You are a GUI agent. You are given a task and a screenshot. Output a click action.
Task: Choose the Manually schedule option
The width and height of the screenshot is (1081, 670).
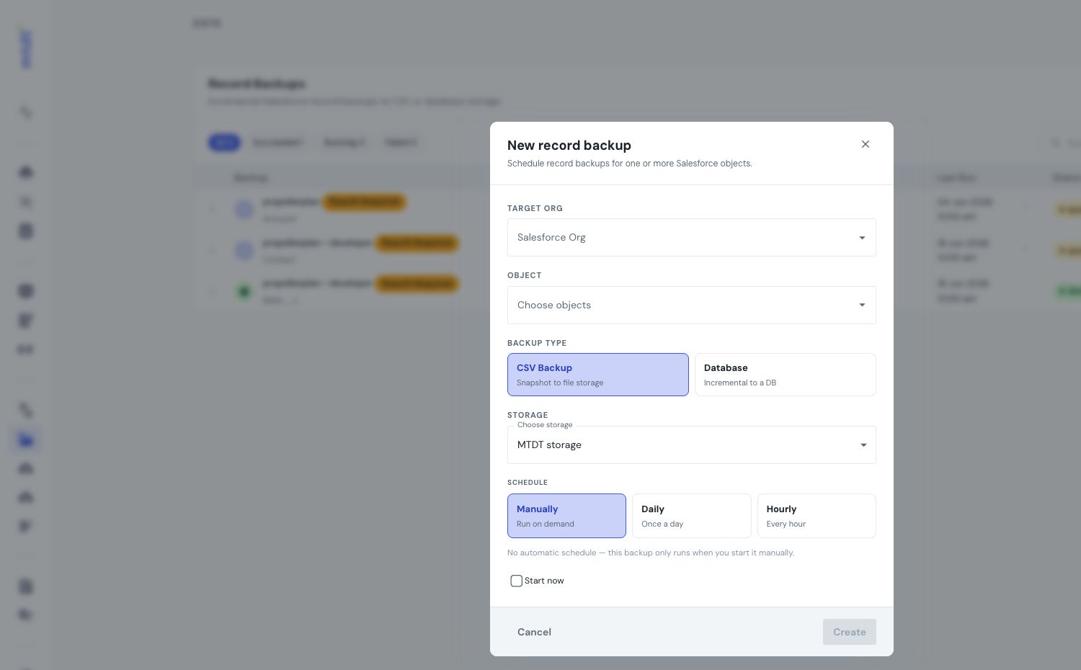tap(566, 516)
